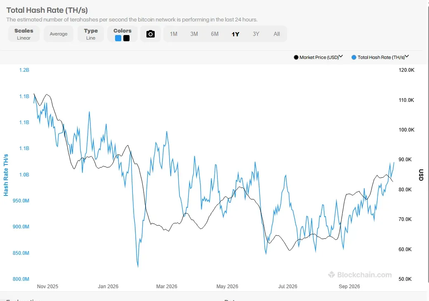Toggle the Scales Linear button
Viewport: 429px width, 301px height.
pyautogui.click(x=24, y=34)
